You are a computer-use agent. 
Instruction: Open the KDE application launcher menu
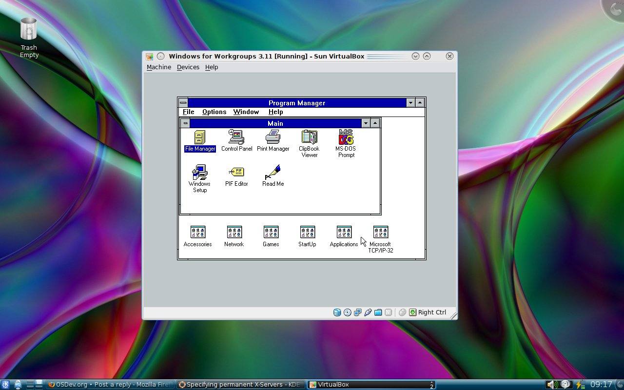pos(5,385)
